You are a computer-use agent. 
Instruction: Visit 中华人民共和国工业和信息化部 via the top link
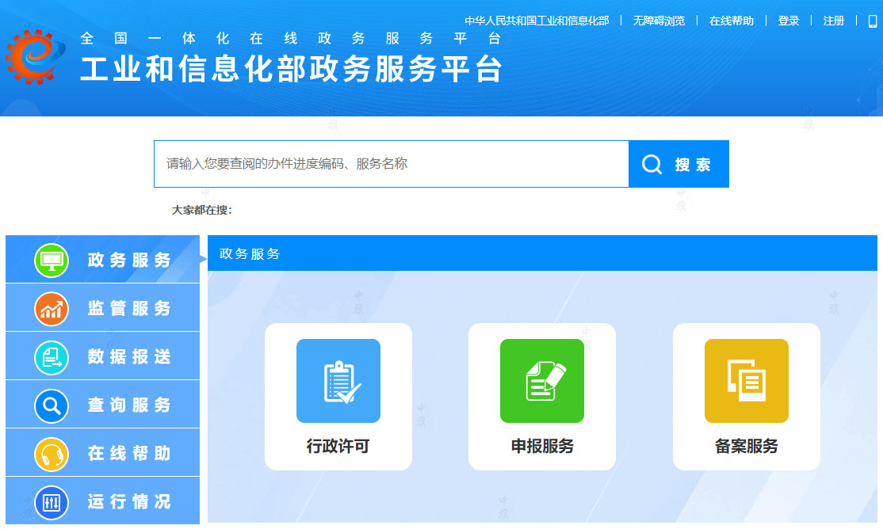537,20
